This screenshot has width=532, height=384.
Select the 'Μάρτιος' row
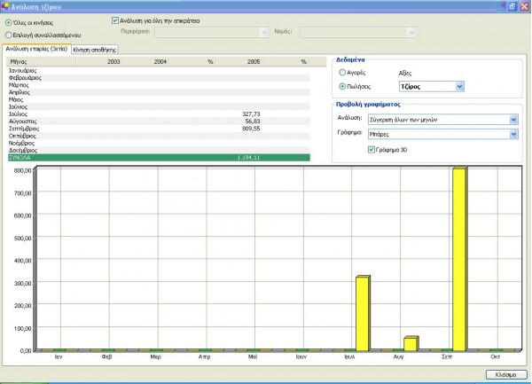click(x=159, y=85)
